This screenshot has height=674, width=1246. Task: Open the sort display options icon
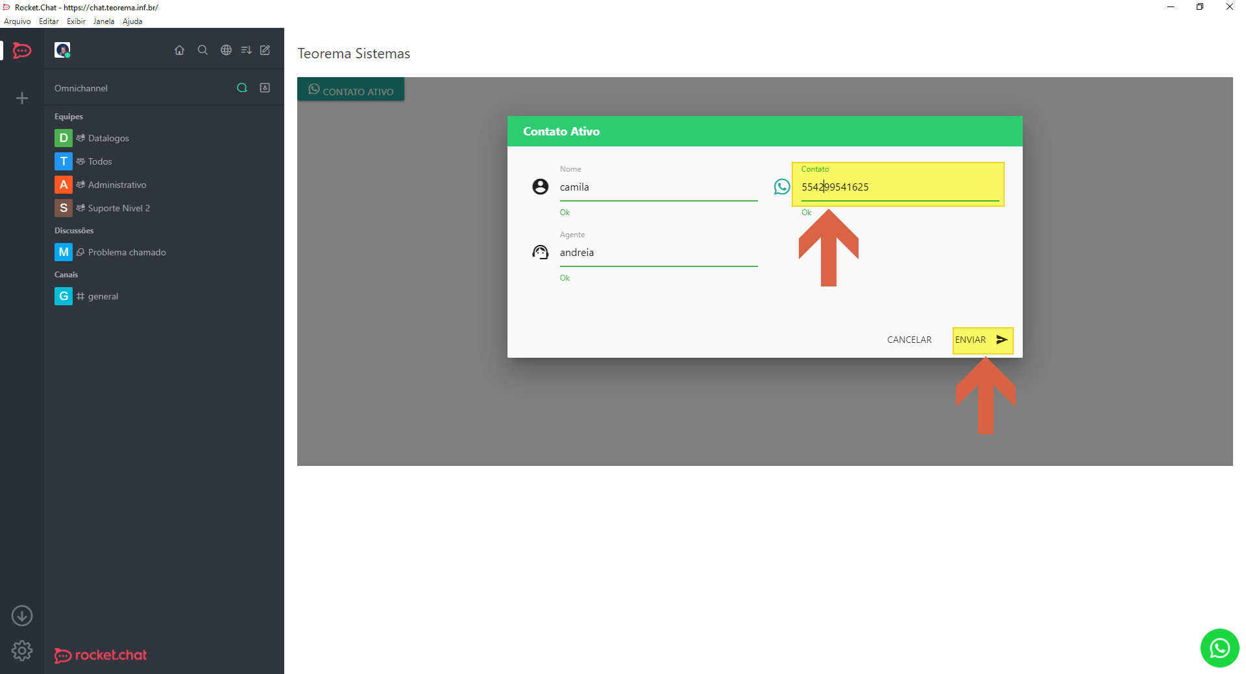coord(246,50)
